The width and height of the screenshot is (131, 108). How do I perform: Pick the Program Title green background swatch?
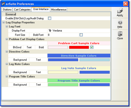[x=63, y=85]
